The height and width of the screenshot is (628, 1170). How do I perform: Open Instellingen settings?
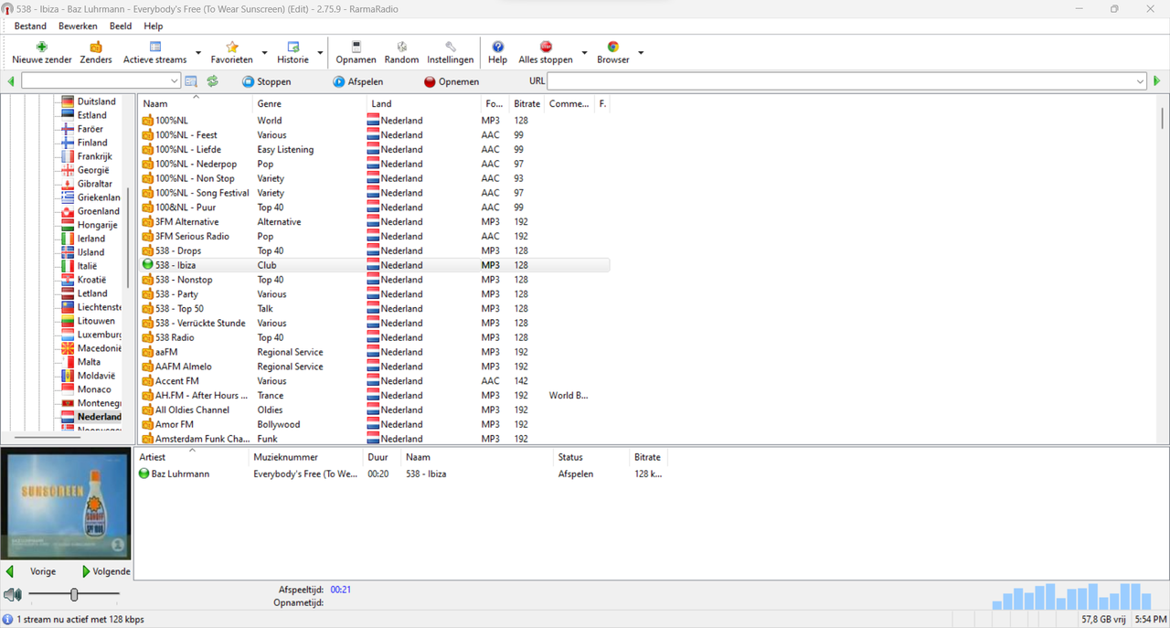tap(451, 53)
